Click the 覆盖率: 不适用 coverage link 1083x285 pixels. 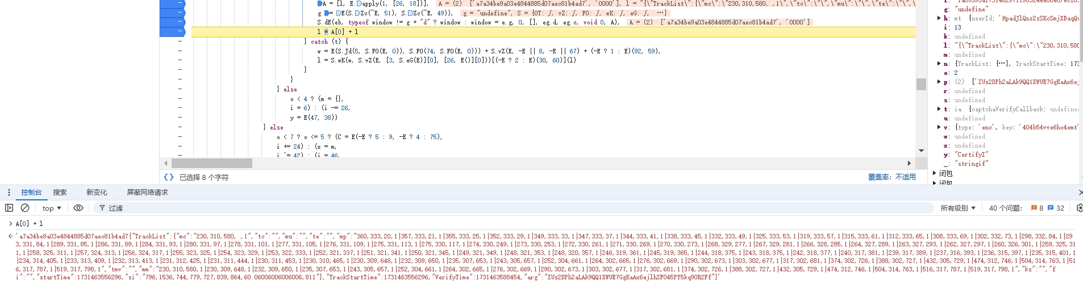(892, 177)
